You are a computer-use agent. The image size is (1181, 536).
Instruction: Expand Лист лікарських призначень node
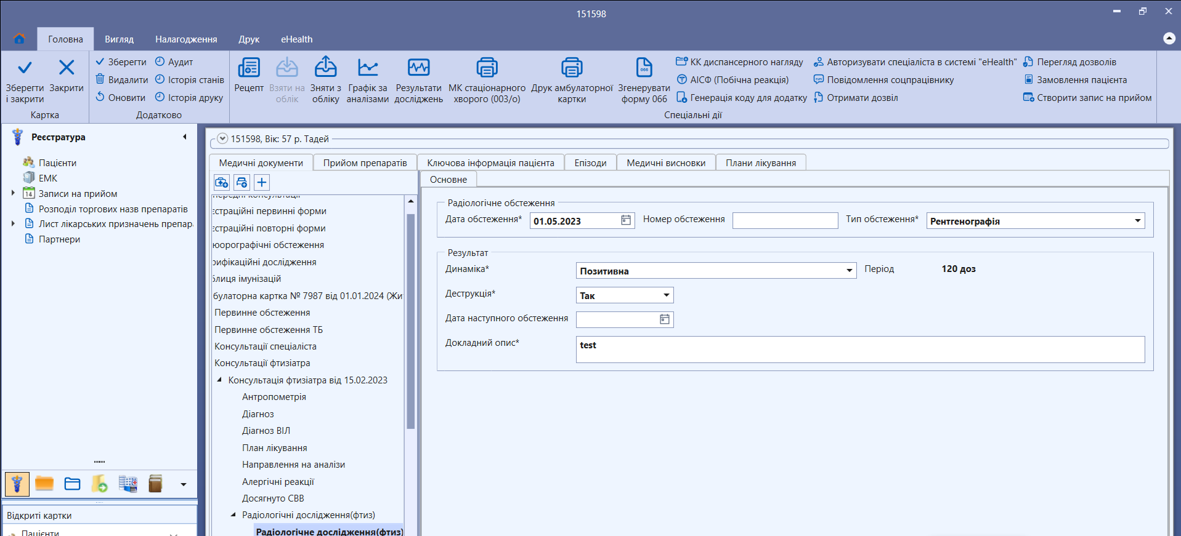(13, 223)
